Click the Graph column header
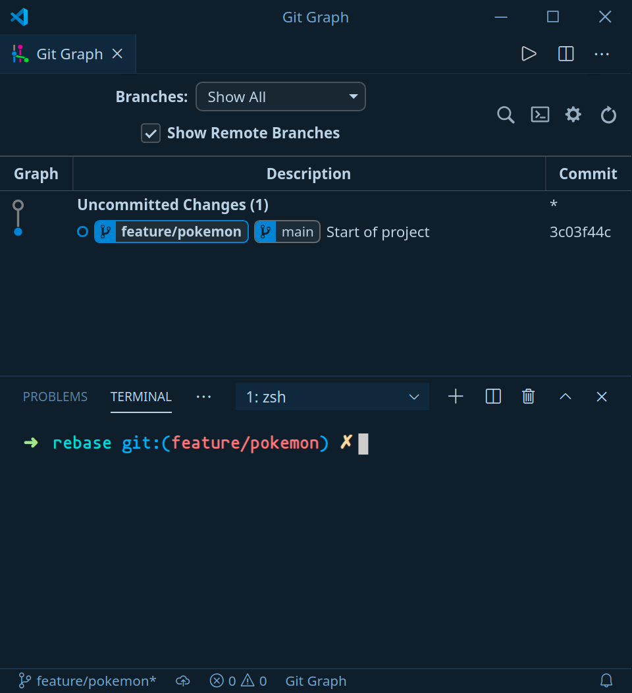Viewport: 632px width, 693px height. [x=36, y=174]
